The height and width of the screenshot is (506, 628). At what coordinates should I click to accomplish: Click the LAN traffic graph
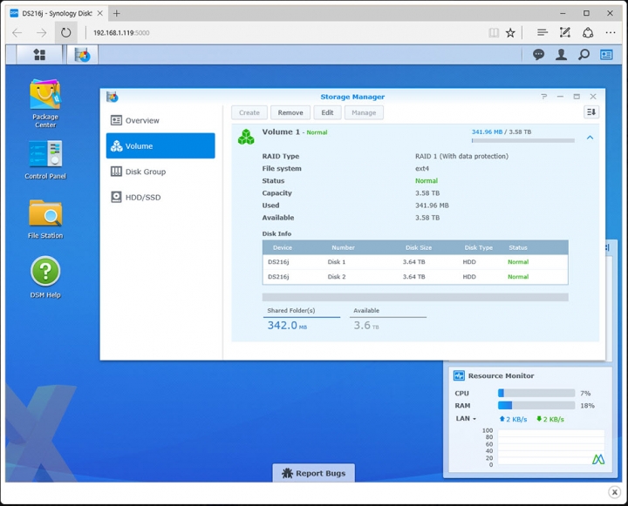pos(551,447)
